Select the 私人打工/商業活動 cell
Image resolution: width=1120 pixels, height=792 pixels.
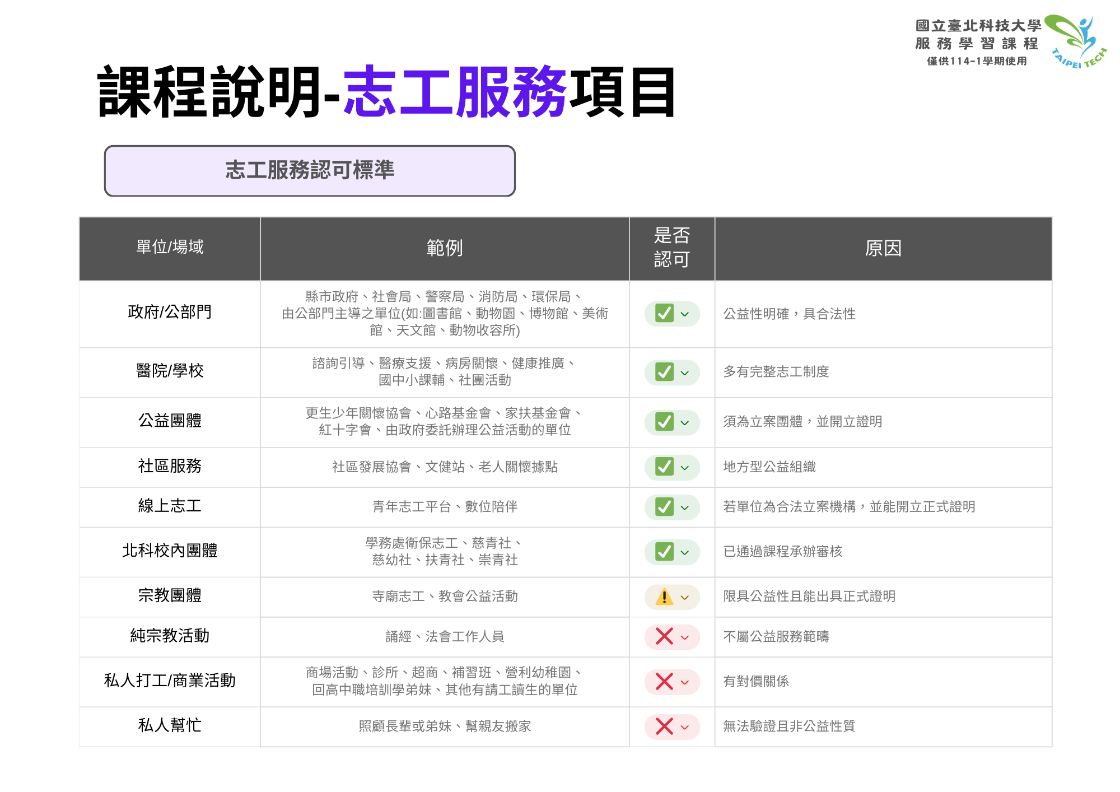(170, 682)
